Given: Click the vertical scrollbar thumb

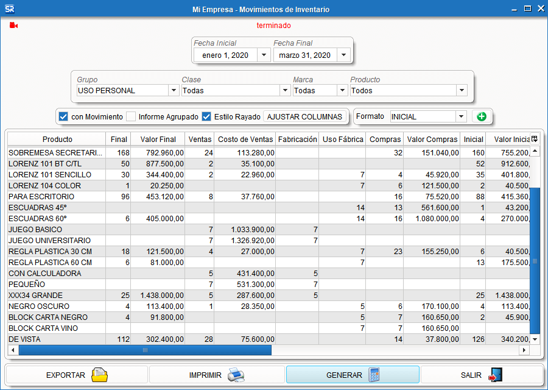Looking at the screenshot, I should pos(535,261).
